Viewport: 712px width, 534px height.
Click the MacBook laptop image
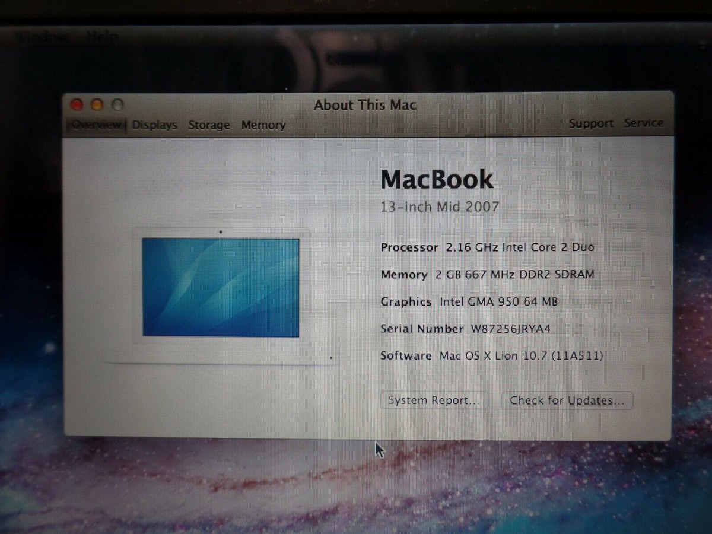(221, 289)
